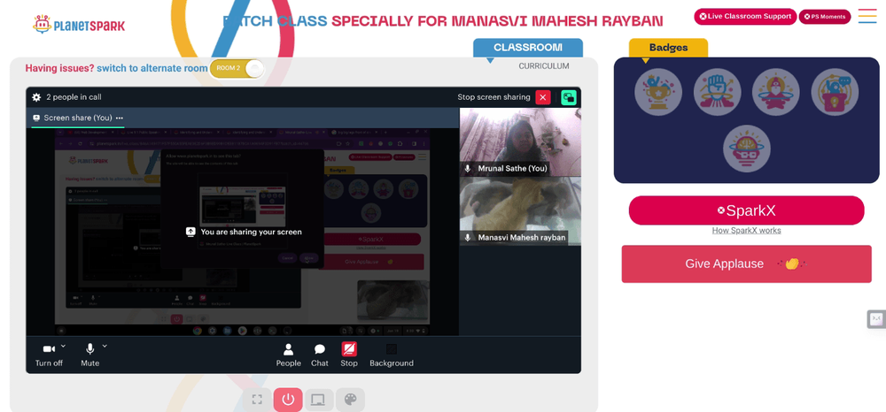Click switch to alternate room link
Viewport: 886px width, 412px height.
[152, 68]
